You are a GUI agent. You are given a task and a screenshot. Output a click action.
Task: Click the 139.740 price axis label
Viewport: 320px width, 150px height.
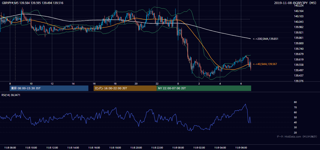pyautogui.click(x=299, y=49)
